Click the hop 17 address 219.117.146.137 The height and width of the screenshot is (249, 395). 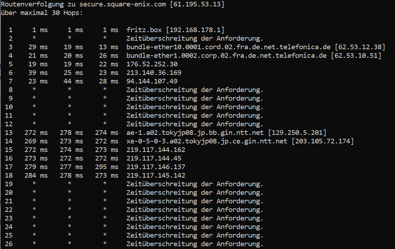[156, 167]
